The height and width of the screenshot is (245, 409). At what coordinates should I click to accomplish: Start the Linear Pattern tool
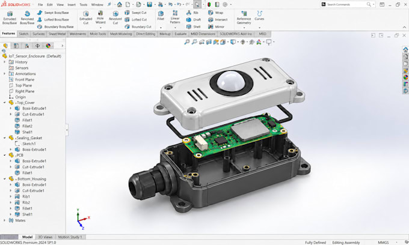(x=175, y=17)
